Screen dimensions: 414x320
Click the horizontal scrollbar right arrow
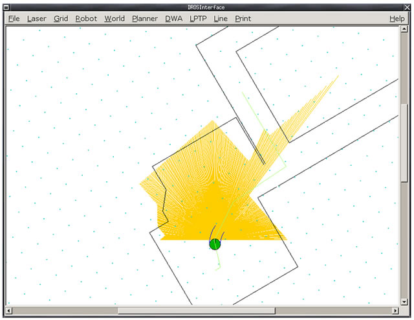(395, 310)
